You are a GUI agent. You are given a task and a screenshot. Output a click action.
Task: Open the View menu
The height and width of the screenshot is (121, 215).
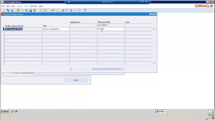13,6
